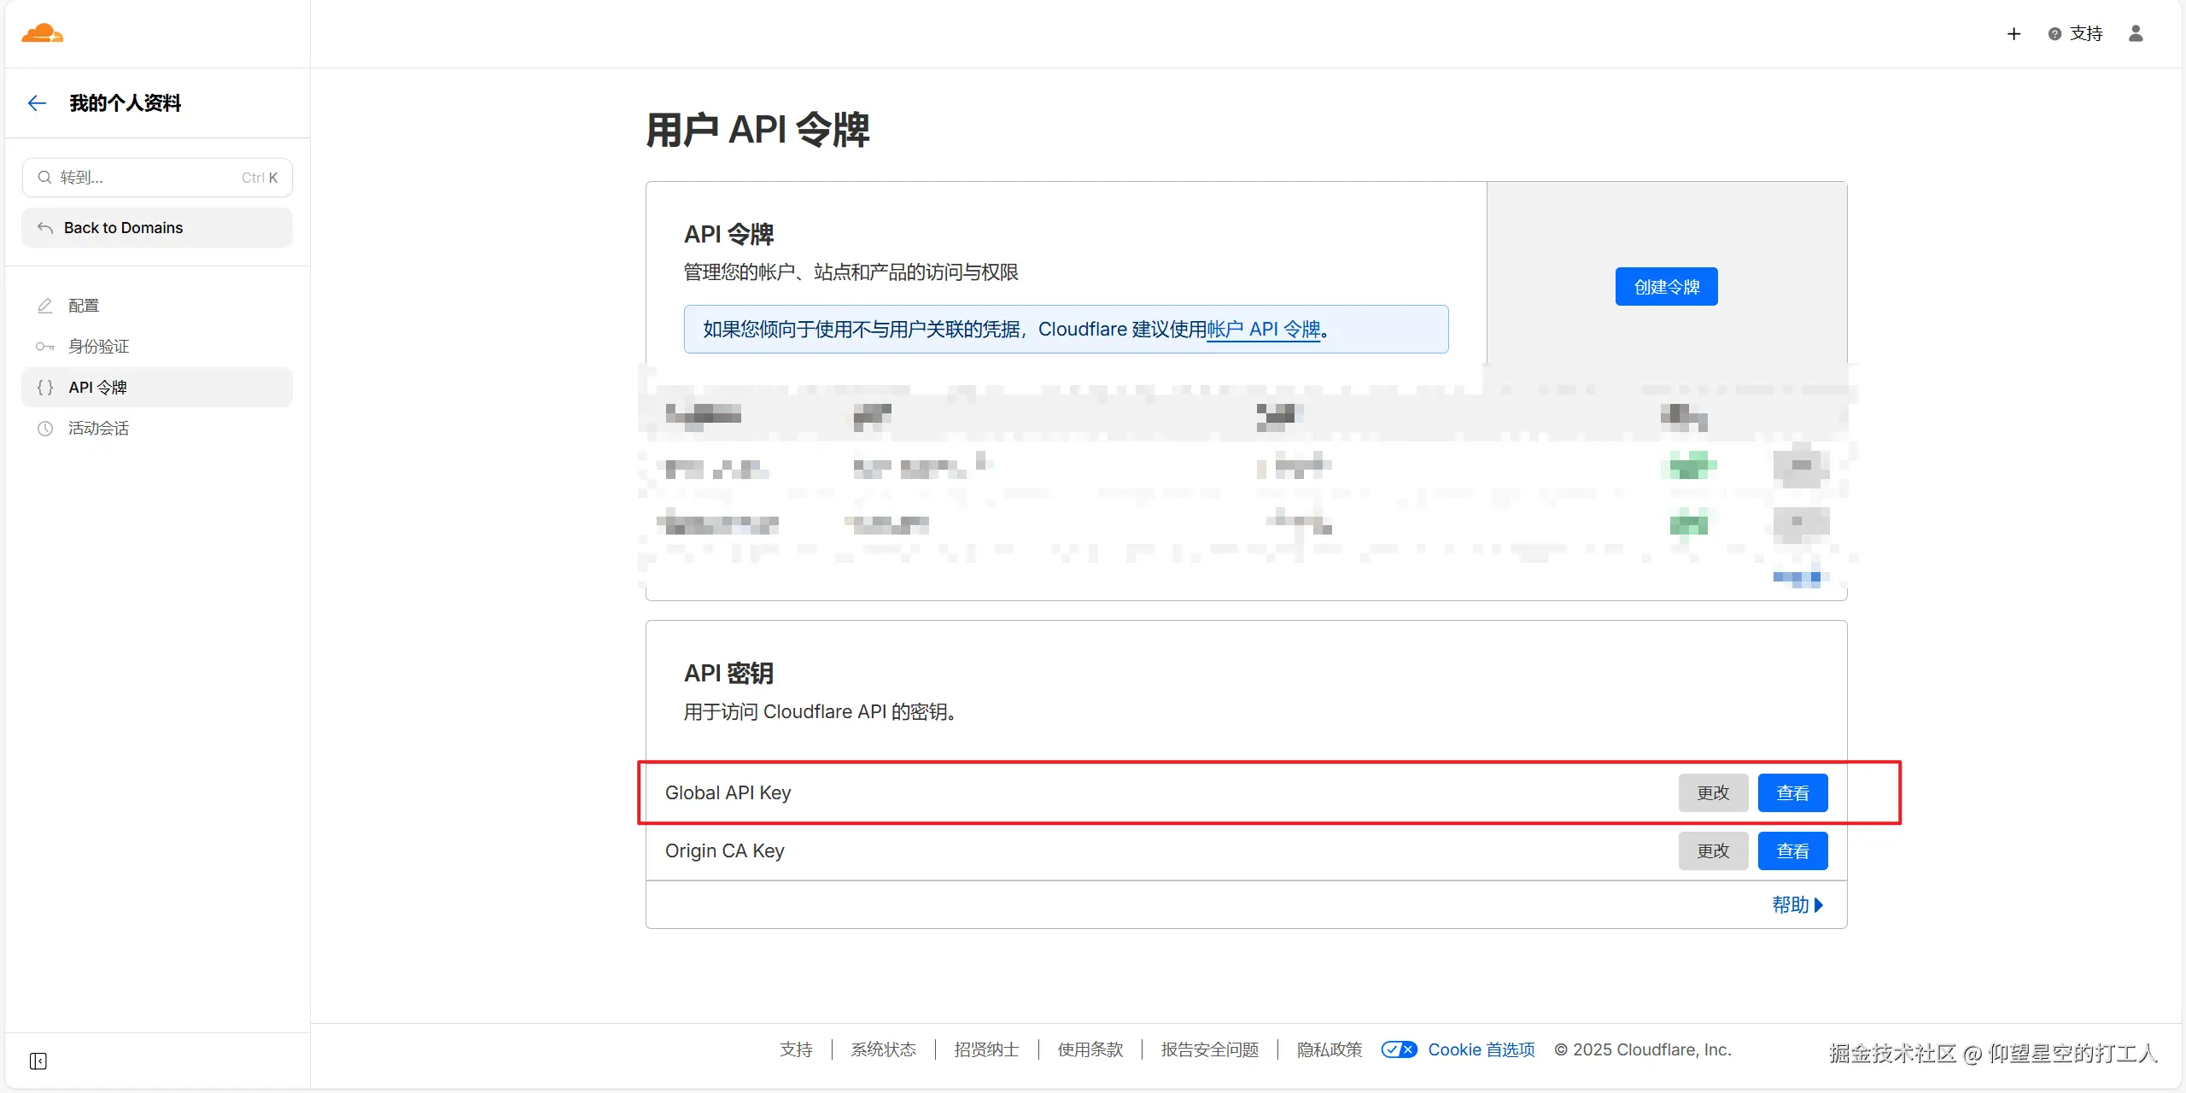Screen dimensions: 2186x1093
Task: Click the plus icon in top bar
Action: click(2014, 34)
